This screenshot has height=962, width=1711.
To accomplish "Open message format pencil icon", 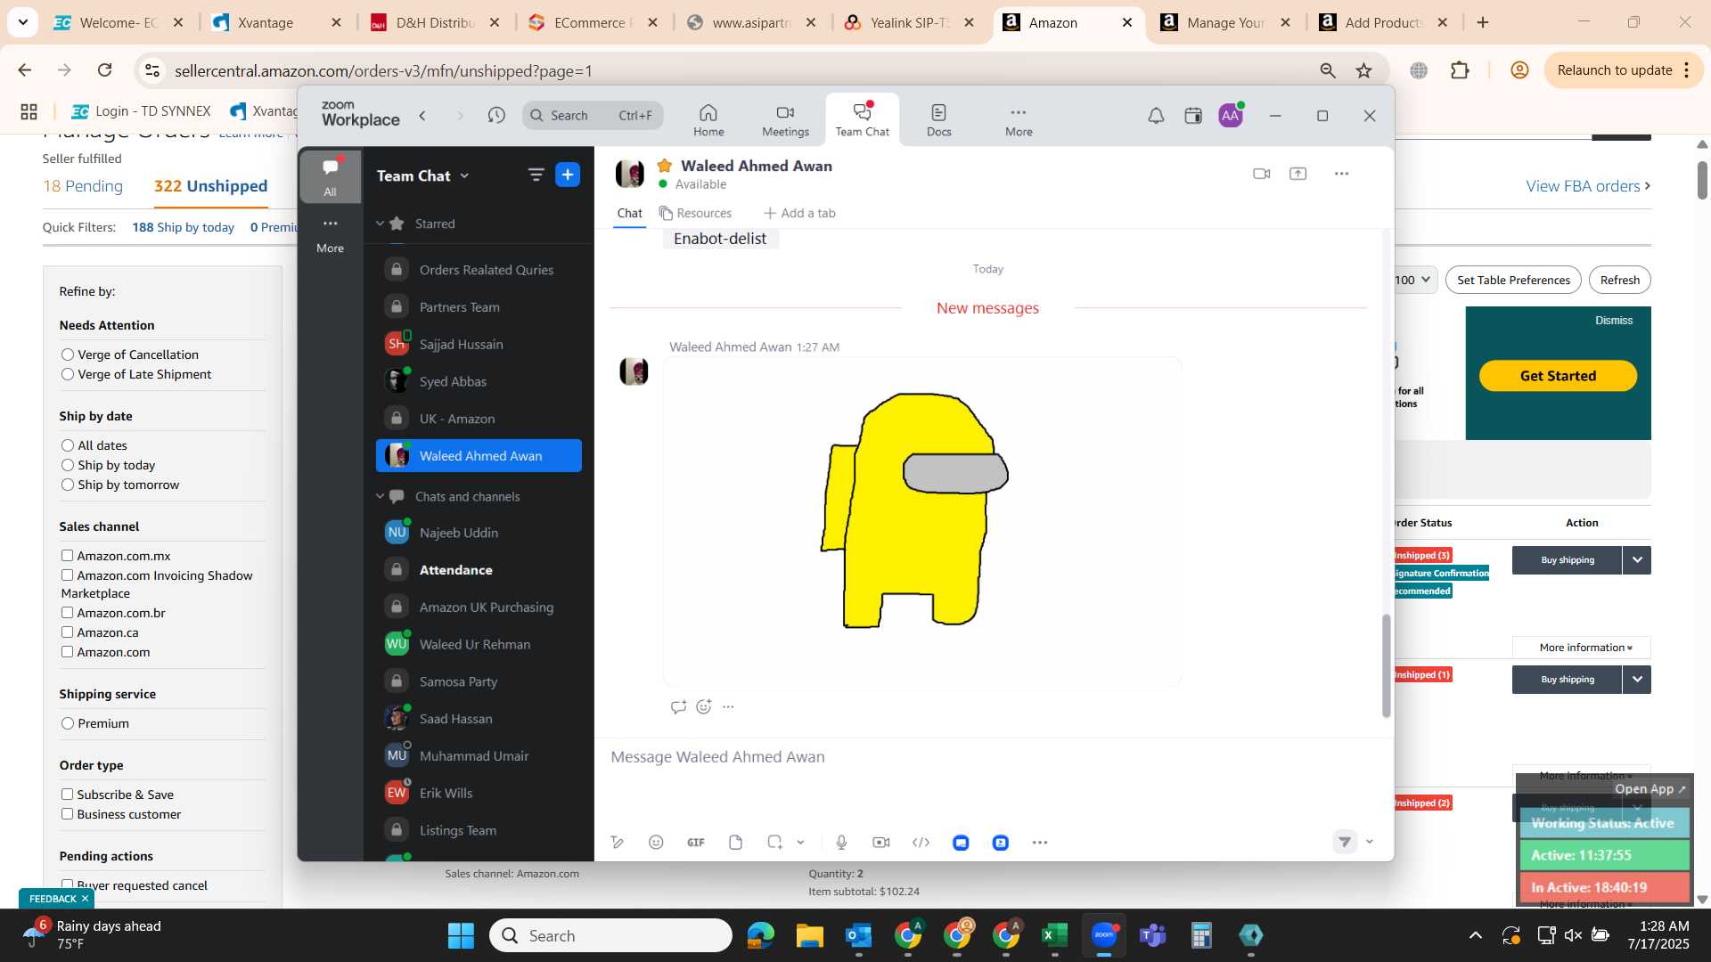I will coord(617,843).
